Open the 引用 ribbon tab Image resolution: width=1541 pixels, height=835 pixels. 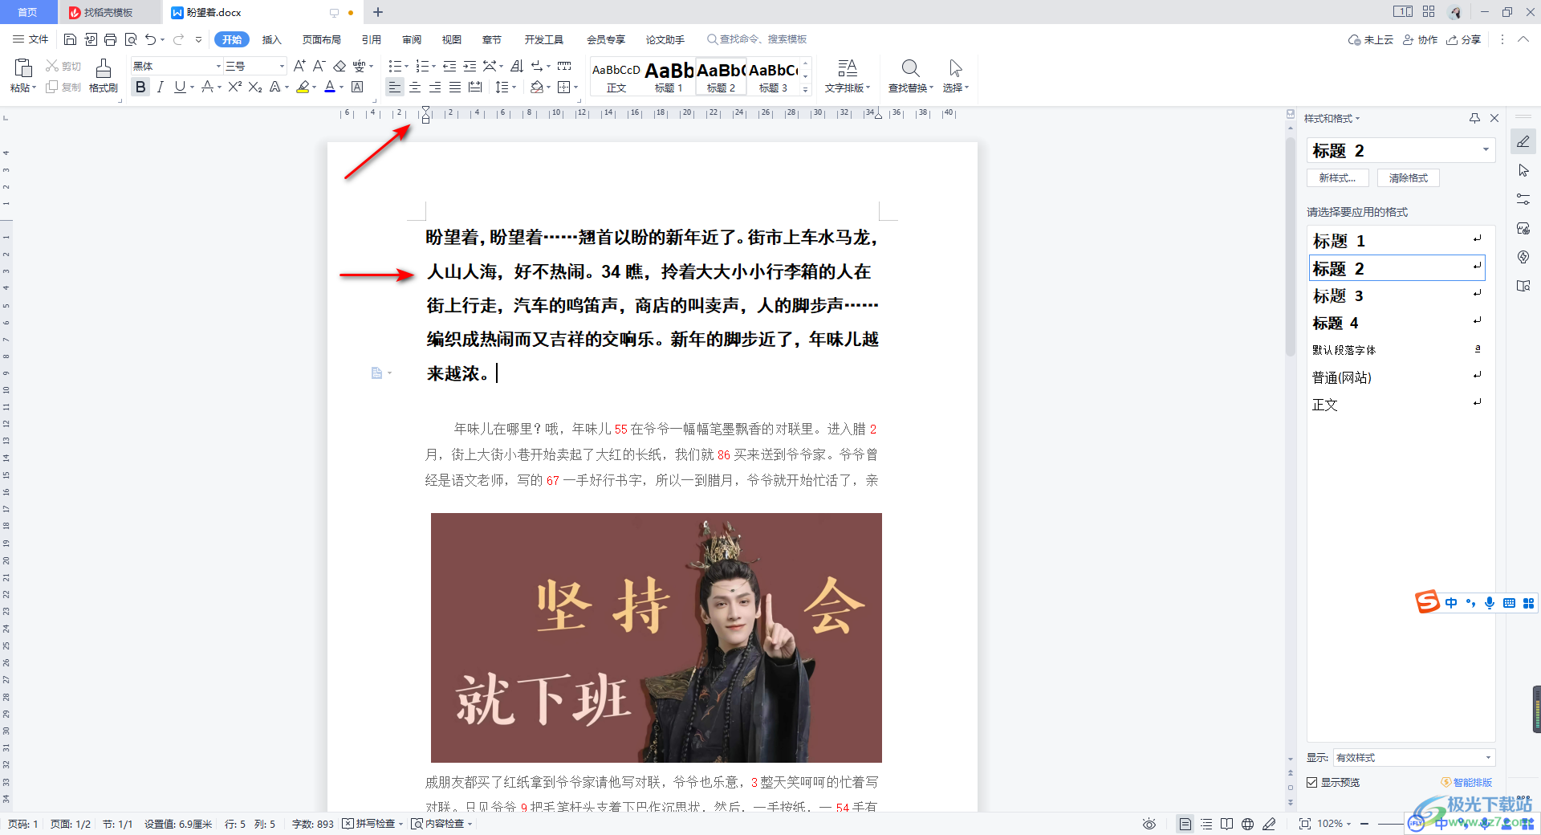(x=371, y=39)
